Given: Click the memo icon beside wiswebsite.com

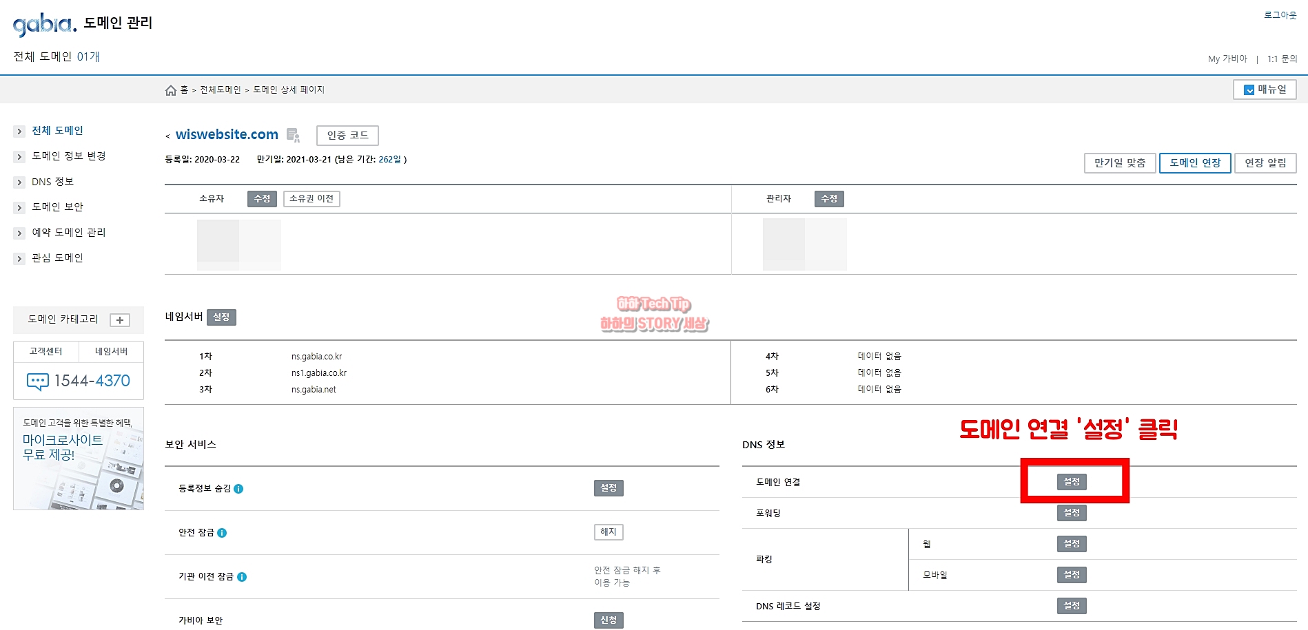Looking at the screenshot, I should pos(293,135).
